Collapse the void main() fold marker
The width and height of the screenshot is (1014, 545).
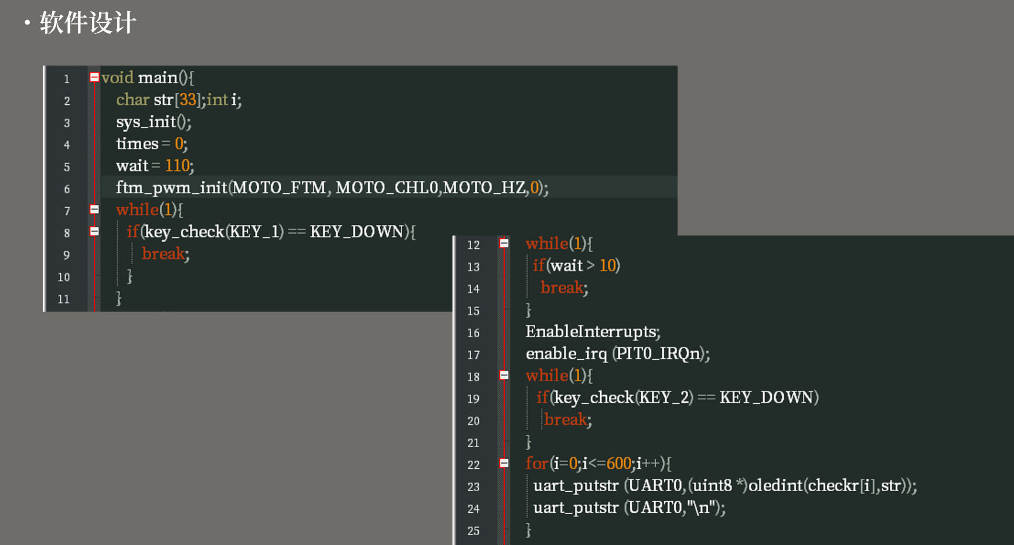[94, 77]
